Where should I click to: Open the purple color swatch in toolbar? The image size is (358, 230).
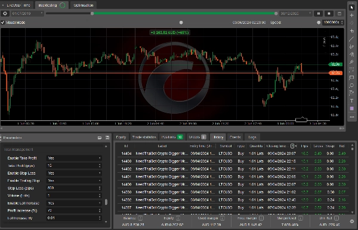pos(351,108)
